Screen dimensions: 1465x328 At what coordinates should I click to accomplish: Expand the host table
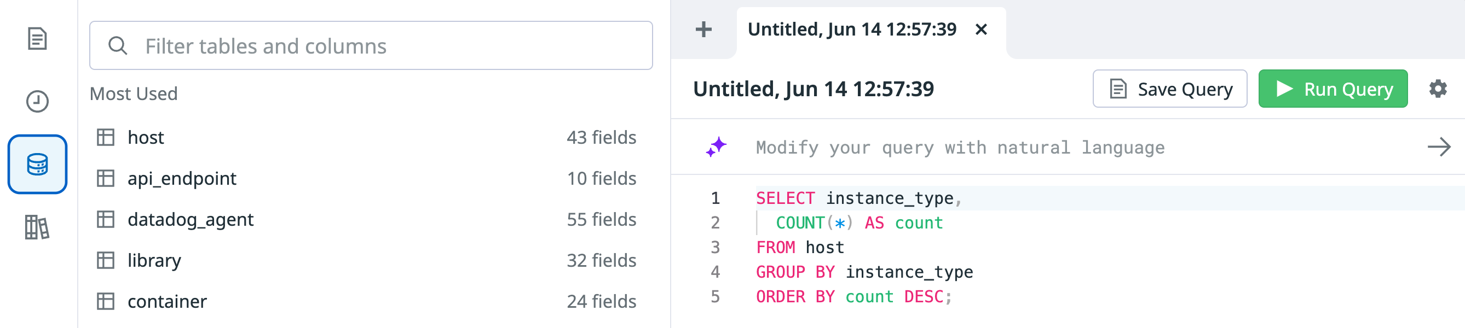pyautogui.click(x=366, y=137)
